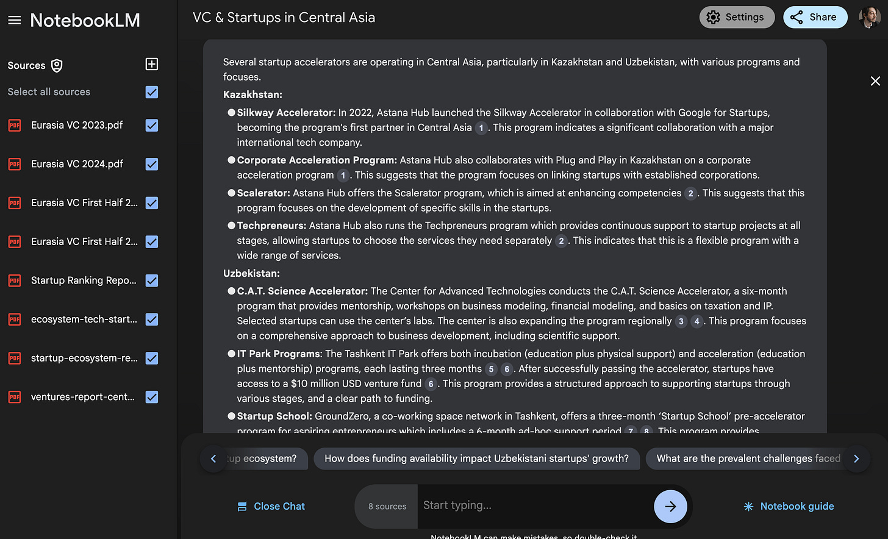
Task: Click the Start typing chat input field
Action: pyautogui.click(x=535, y=505)
